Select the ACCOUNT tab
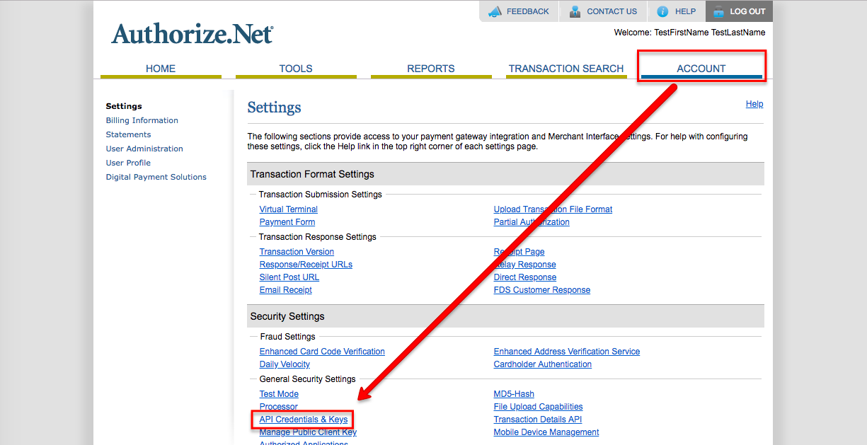 (x=701, y=69)
